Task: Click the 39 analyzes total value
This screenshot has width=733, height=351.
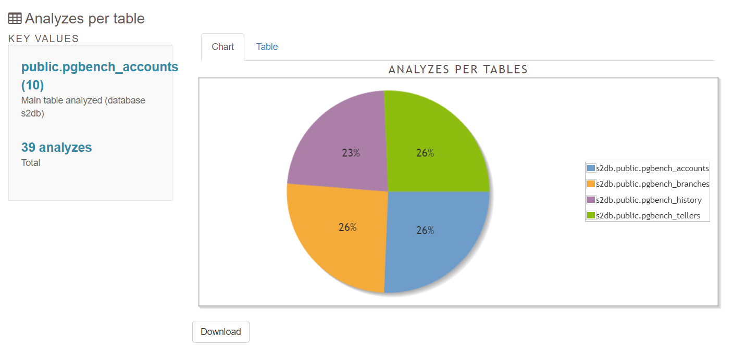Action: [x=56, y=148]
